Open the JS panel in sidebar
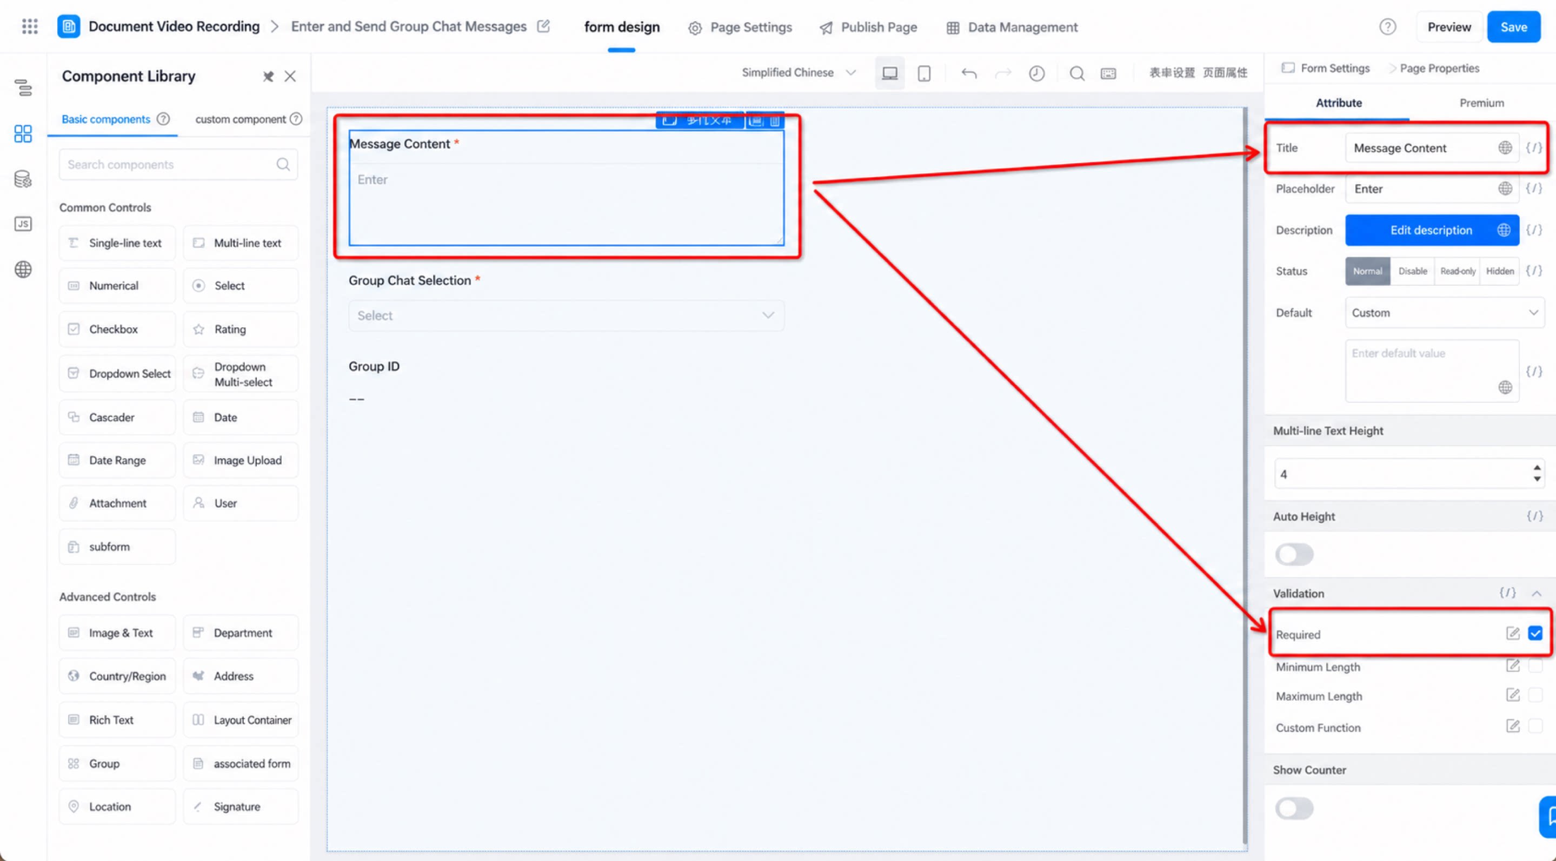The image size is (1556, 861). (x=23, y=224)
